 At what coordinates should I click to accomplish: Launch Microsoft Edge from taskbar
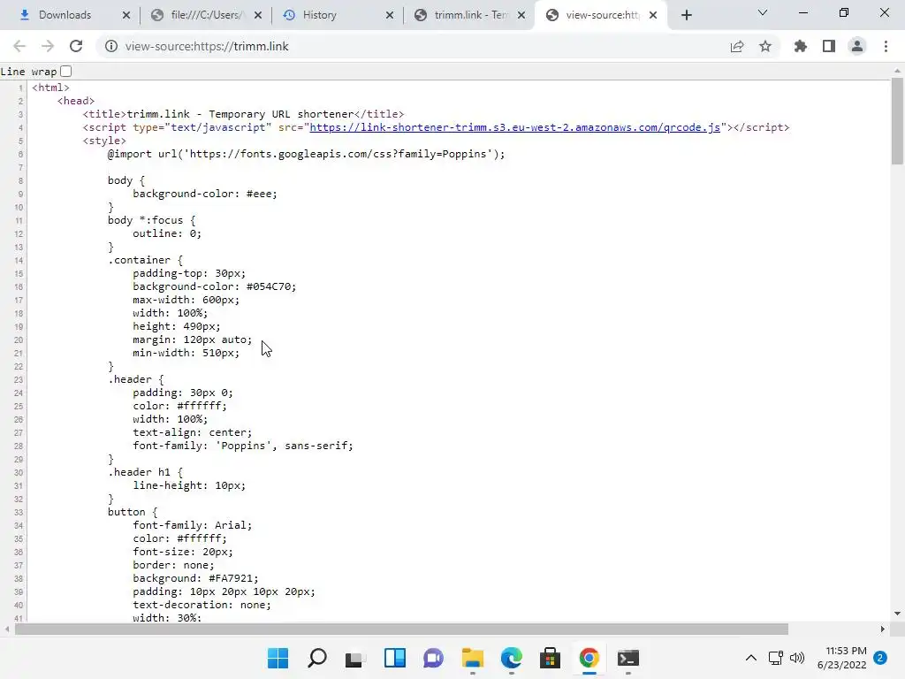512,658
